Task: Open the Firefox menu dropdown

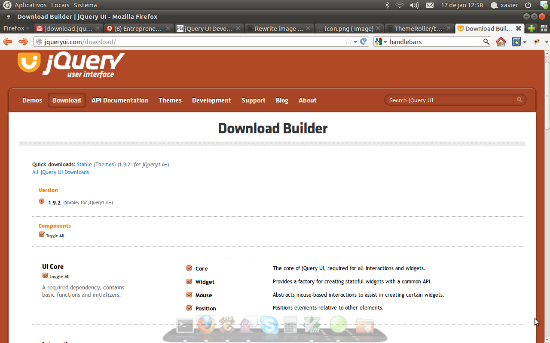Action: pyautogui.click(x=16, y=29)
